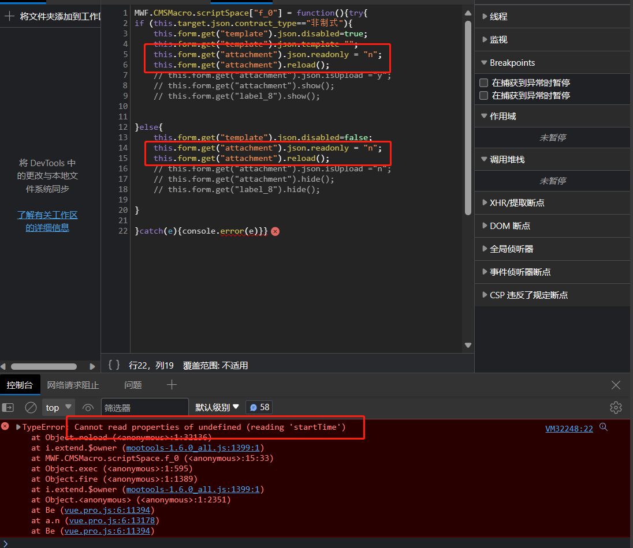Click the left pane scroll left arrow
Screen dimensions: 633x548
pyautogui.click(x=3, y=366)
